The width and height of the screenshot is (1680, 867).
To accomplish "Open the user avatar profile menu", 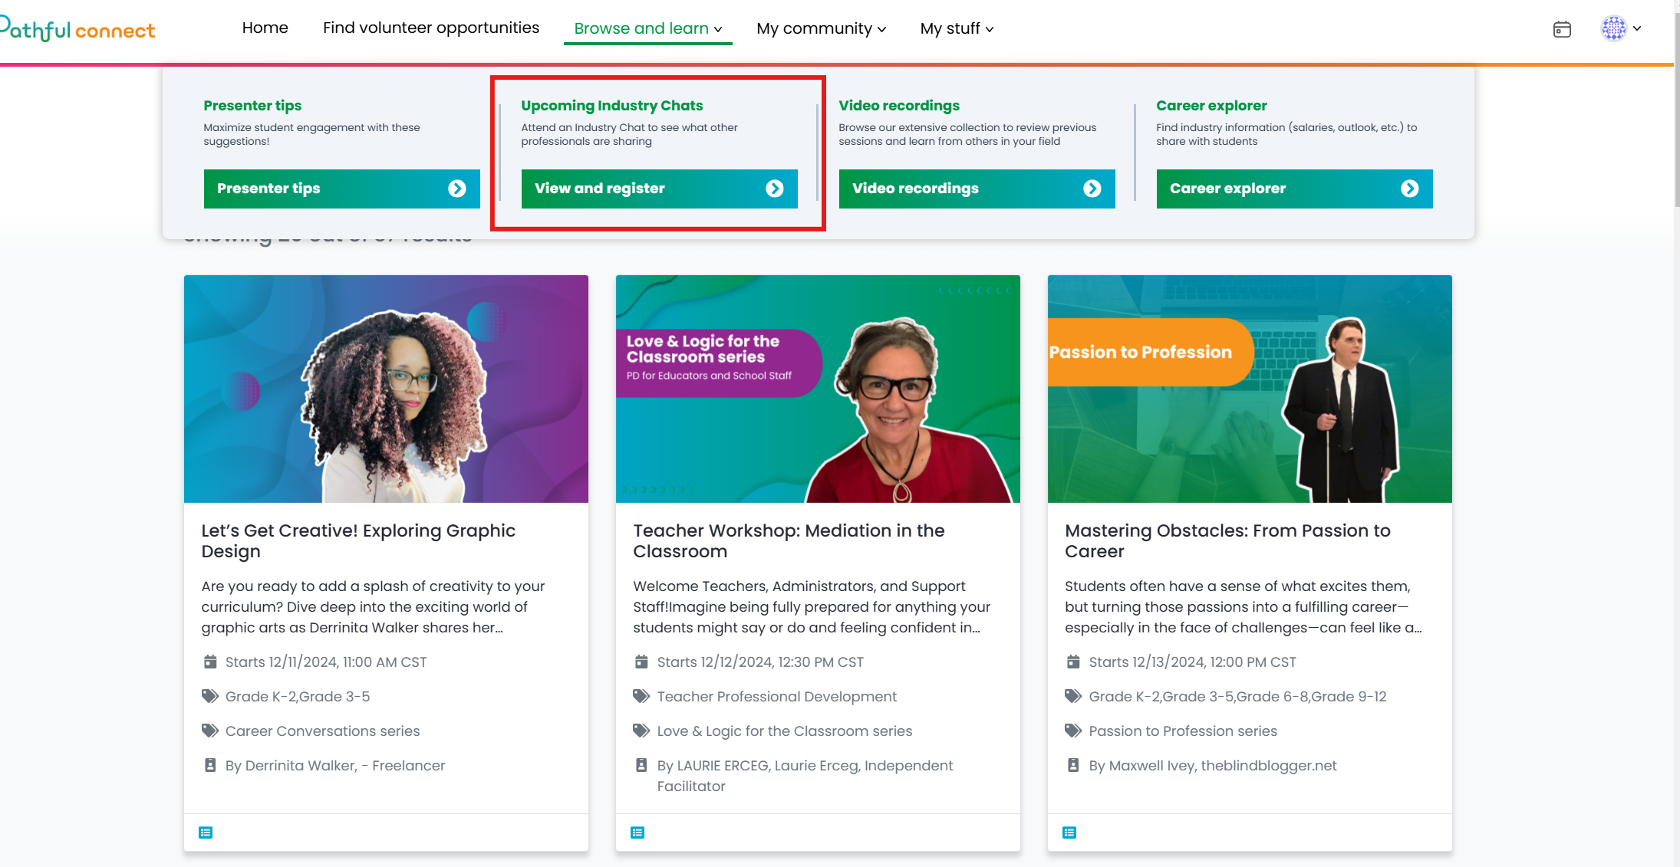I will 1614,28.
